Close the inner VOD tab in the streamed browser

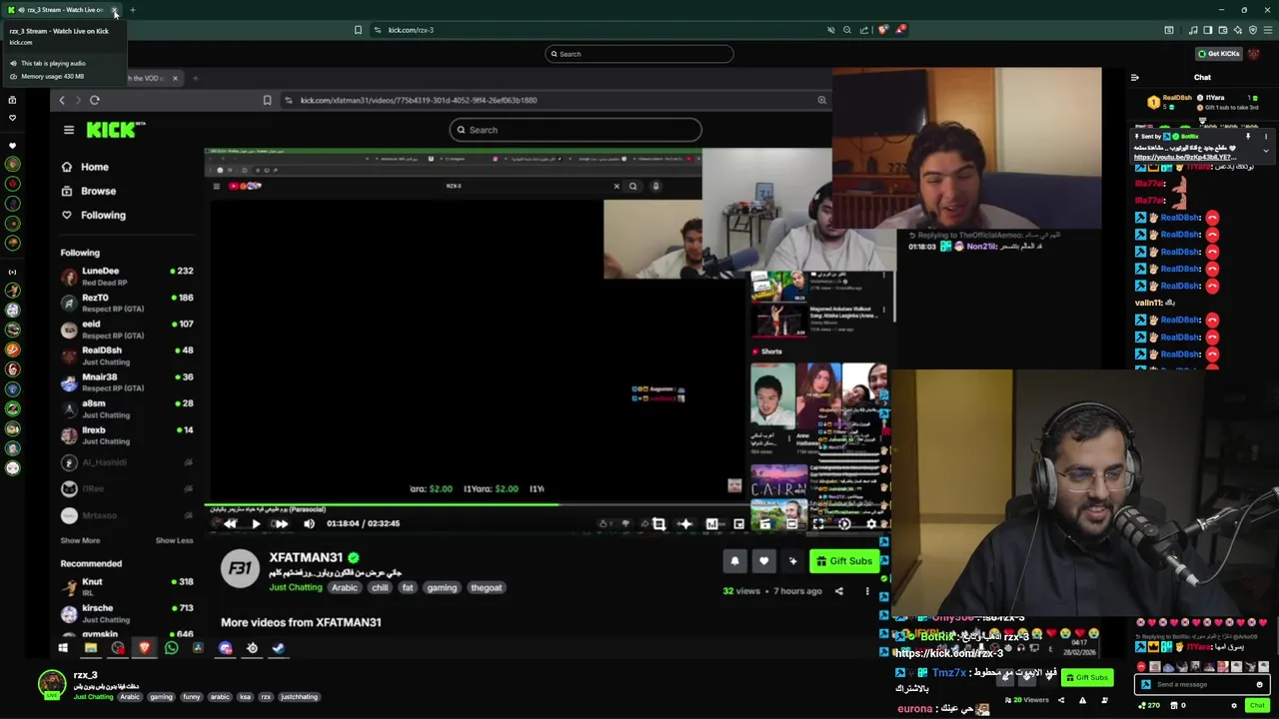tap(175, 78)
